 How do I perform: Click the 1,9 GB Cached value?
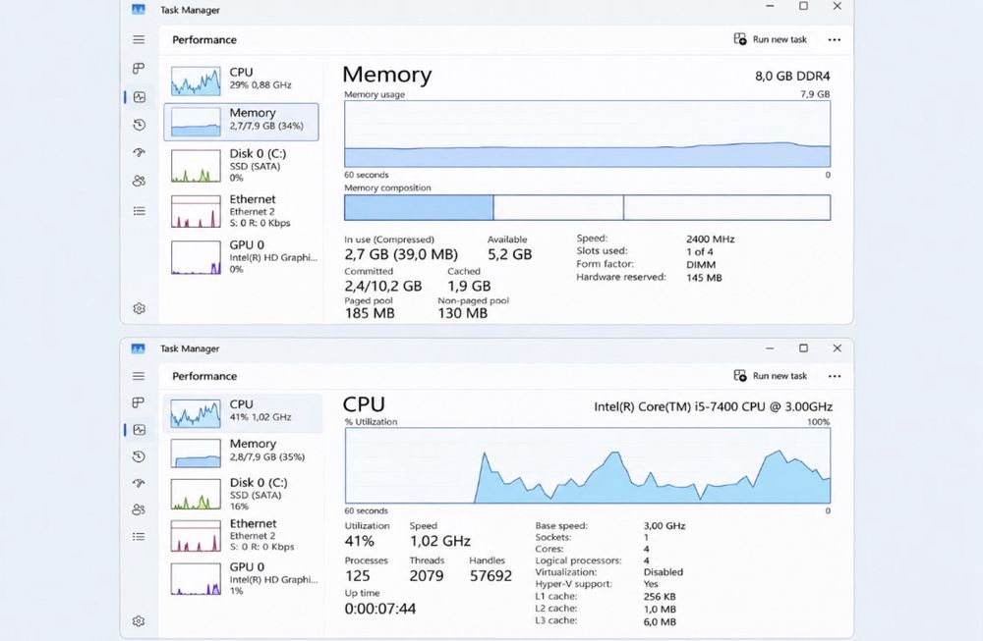(x=469, y=286)
